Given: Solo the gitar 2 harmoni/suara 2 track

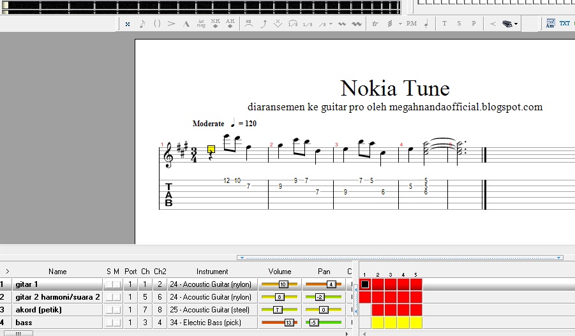Looking at the screenshot, I should [109, 297].
